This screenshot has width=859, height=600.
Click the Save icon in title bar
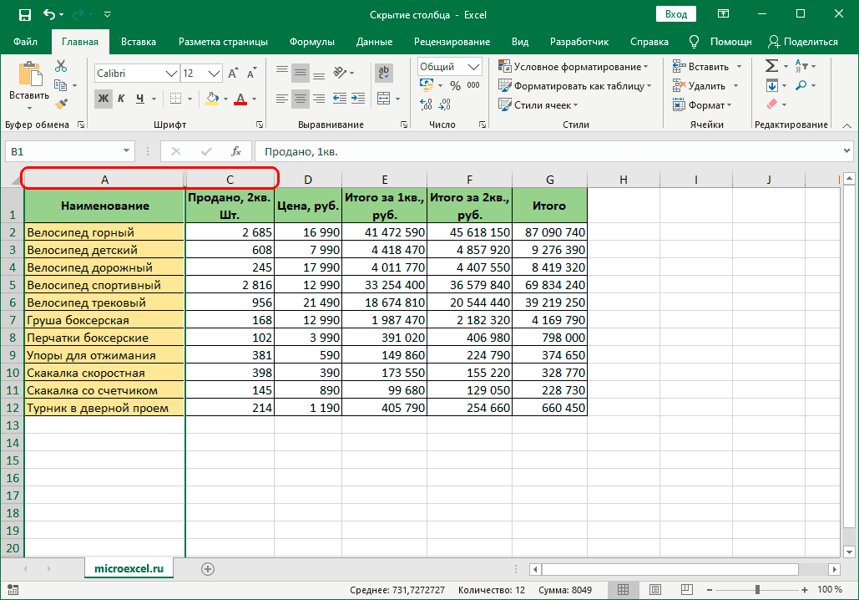coord(24,14)
